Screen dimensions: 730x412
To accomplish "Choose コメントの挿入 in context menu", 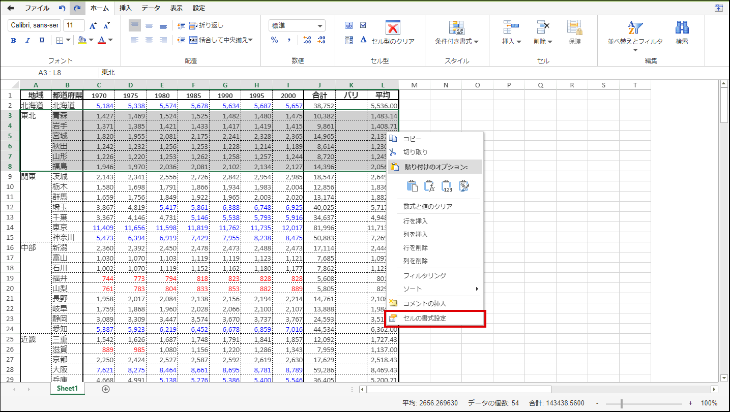I will [434, 304].
